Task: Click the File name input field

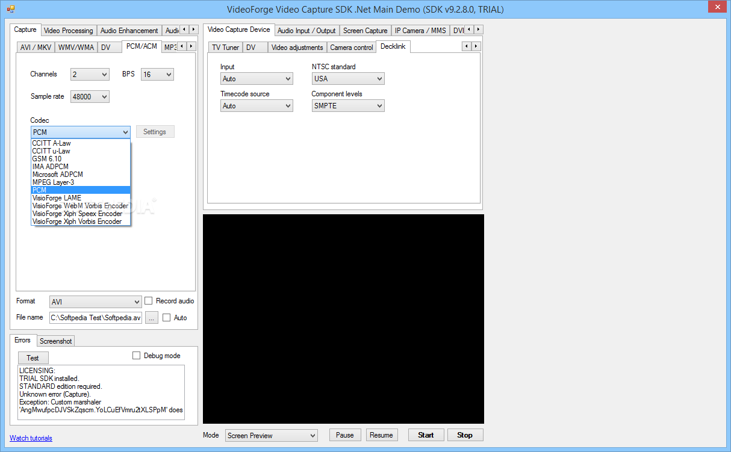Action: (96, 318)
